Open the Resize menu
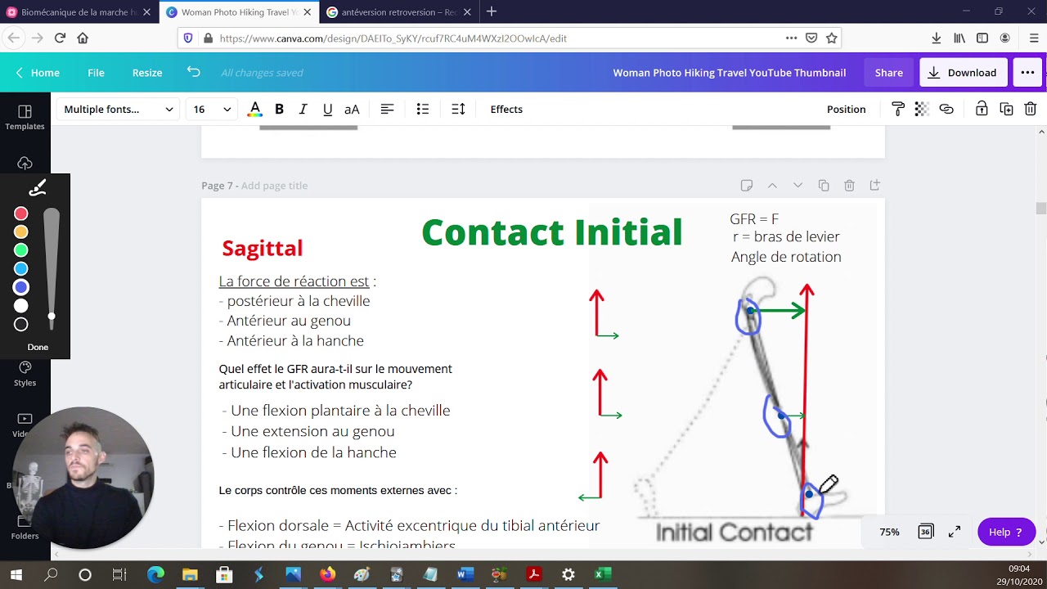The width and height of the screenshot is (1047, 589). click(147, 72)
